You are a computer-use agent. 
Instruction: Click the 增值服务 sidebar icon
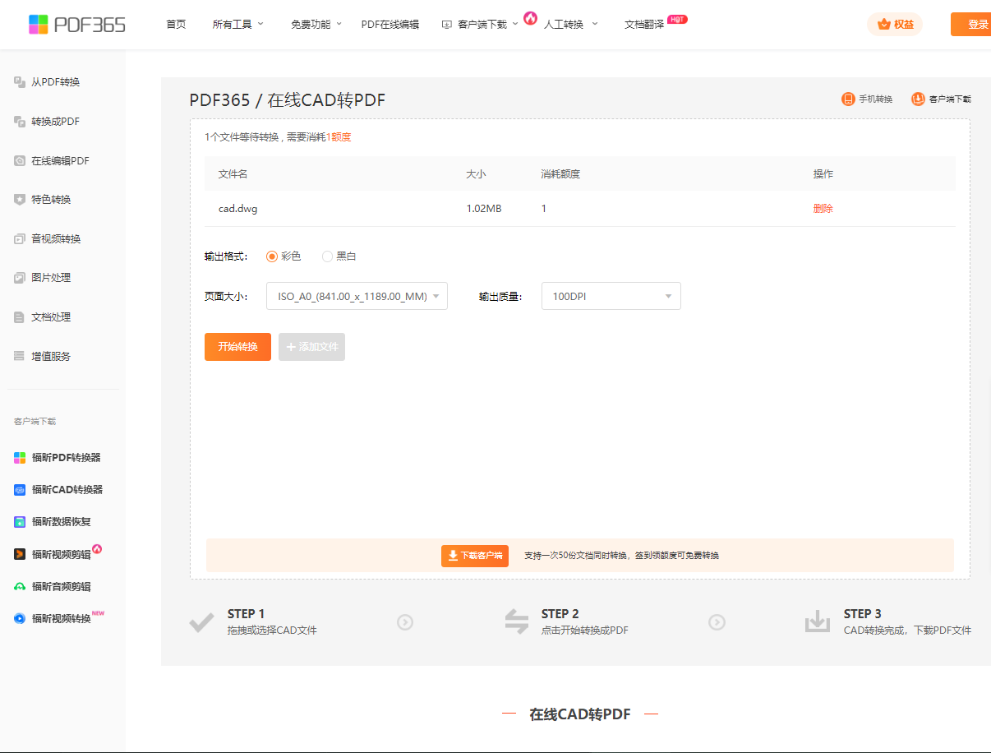click(x=20, y=356)
